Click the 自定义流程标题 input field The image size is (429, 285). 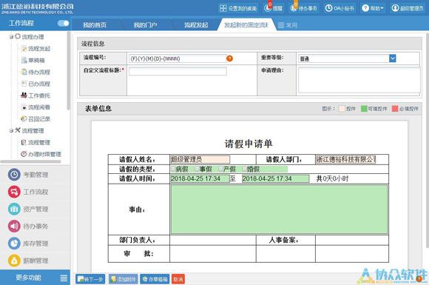pos(178,71)
